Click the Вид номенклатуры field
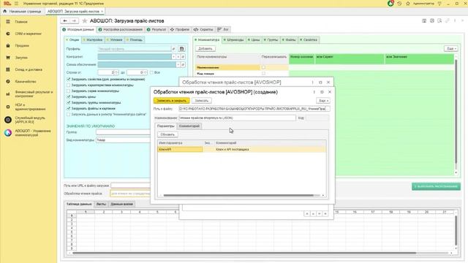 [x=123, y=140]
